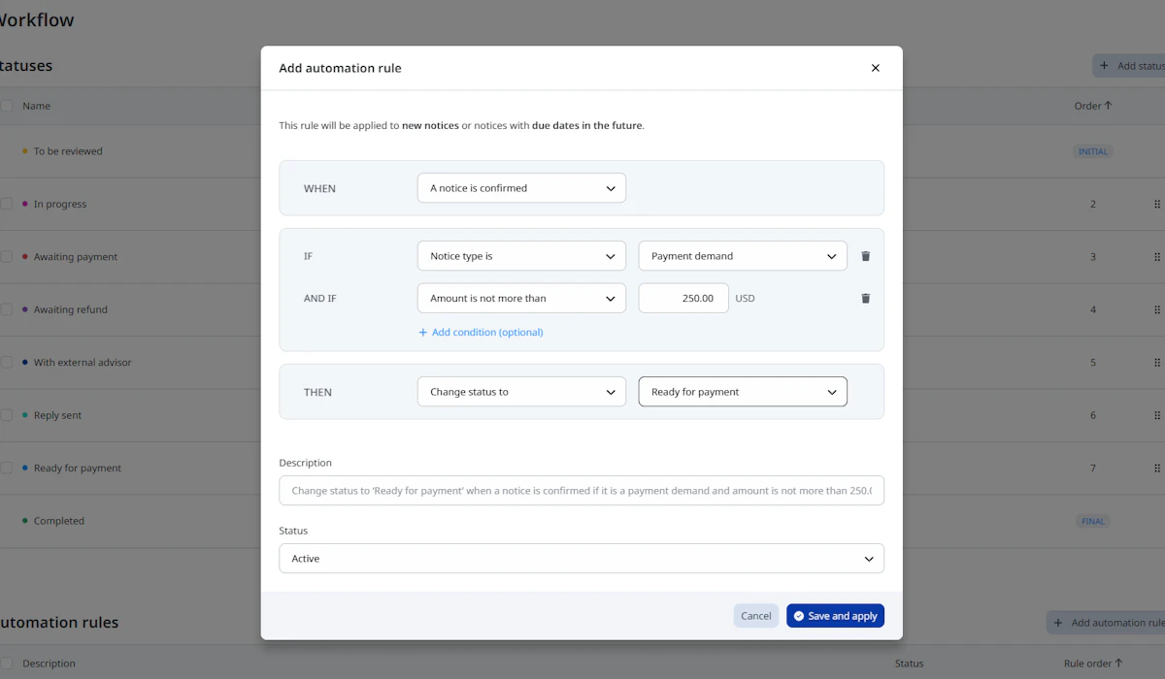Cancel the automation rule dialog
The width and height of the screenshot is (1165, 679).
coord(755,616)
